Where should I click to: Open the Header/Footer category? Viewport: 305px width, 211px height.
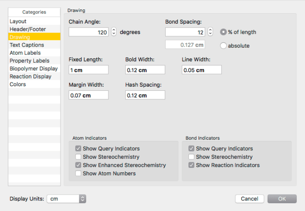pos(27,29)
